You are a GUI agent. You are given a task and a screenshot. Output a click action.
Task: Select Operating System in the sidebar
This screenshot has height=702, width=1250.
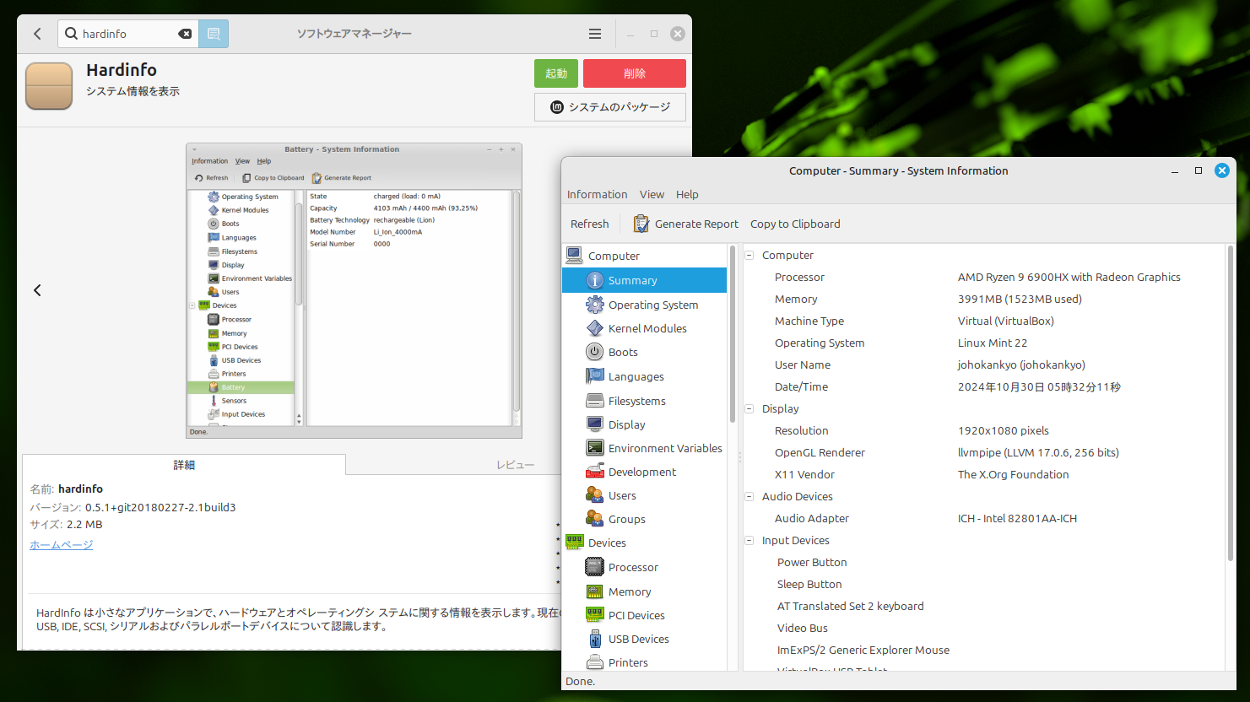tap(653, 305)
